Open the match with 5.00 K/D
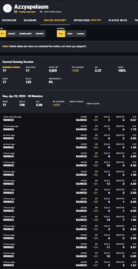Viewport: 138px width, 269px height. [69, 254]
